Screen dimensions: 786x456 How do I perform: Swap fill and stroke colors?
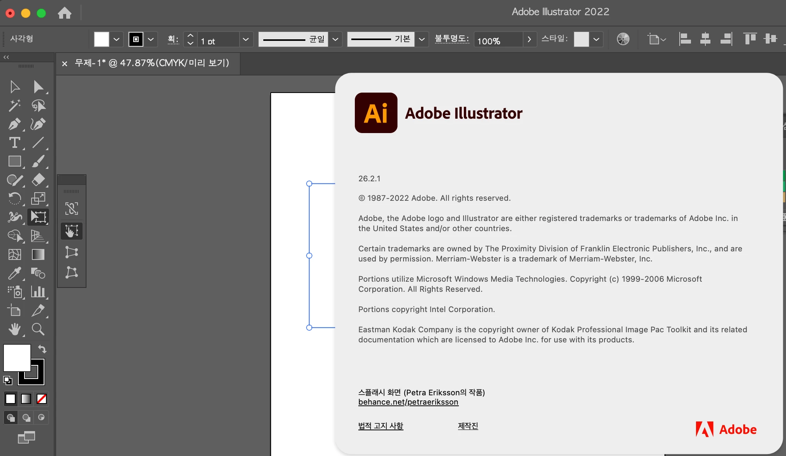[42, 349]
